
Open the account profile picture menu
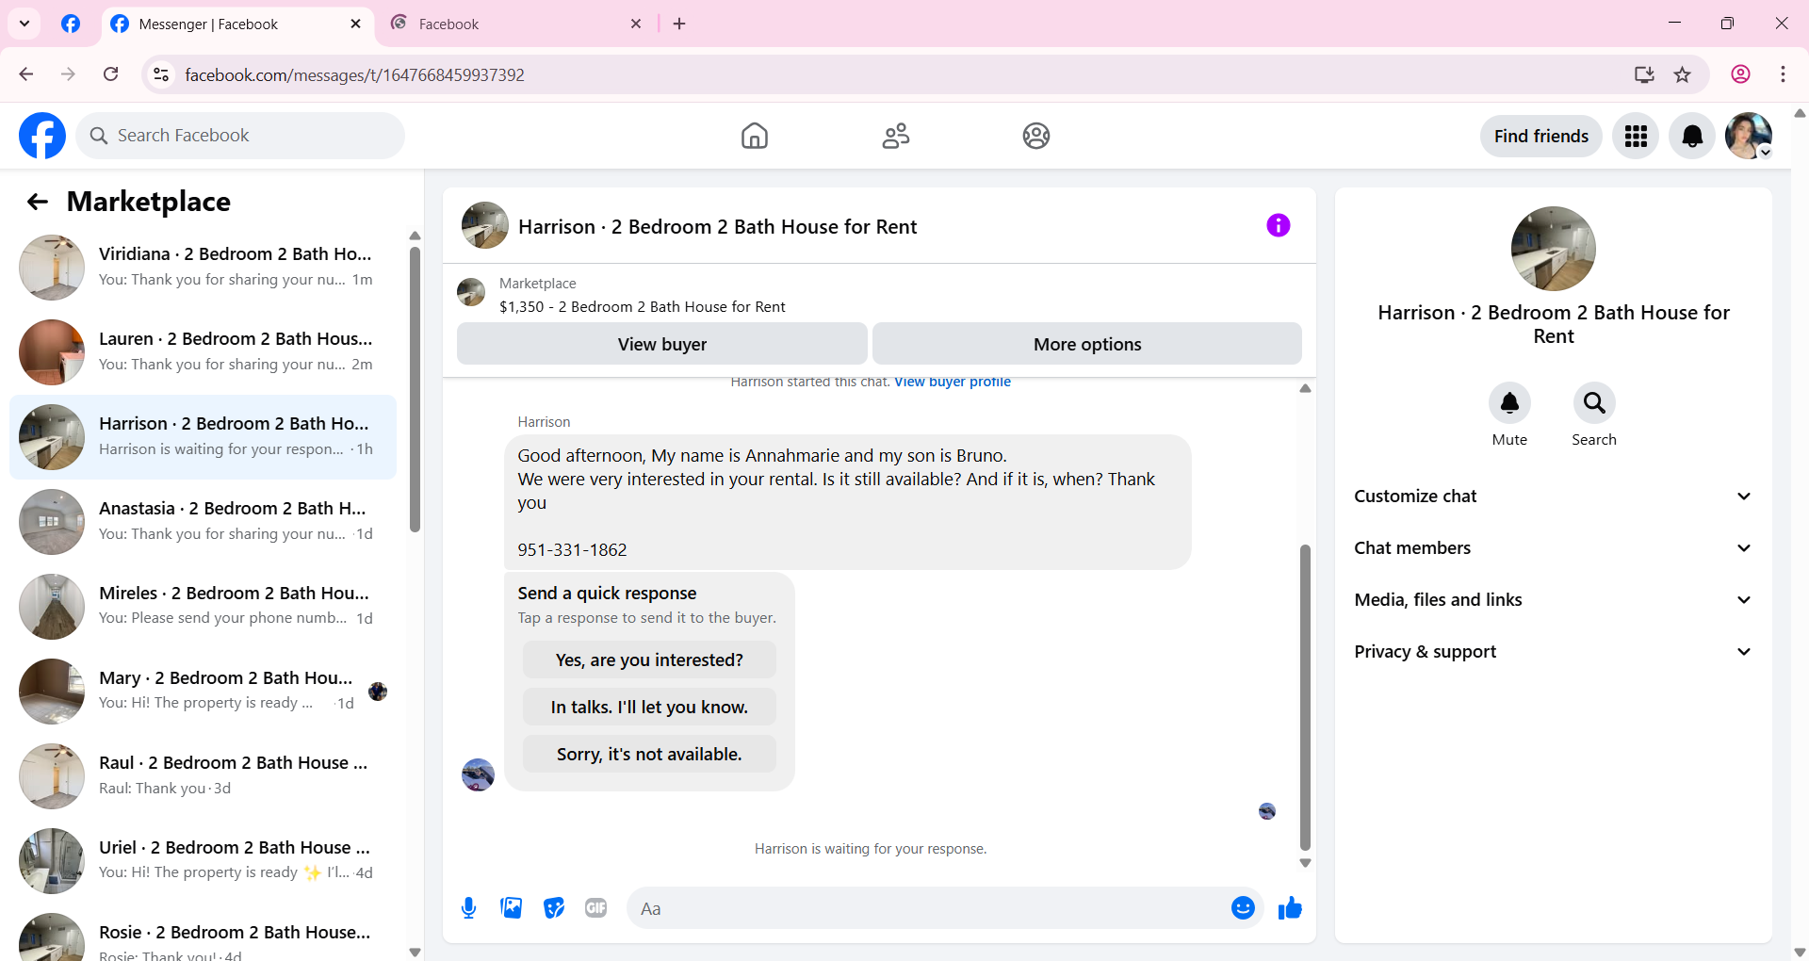(1749, 137)
